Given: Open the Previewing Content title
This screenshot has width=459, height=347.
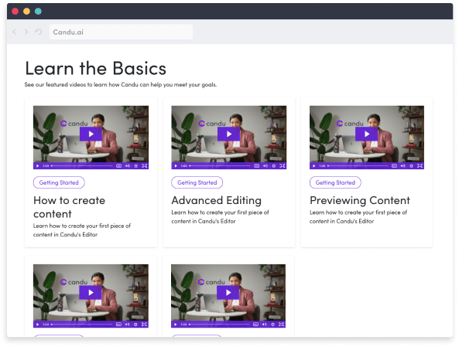Looking at the screenshot, I should [360, 200].
